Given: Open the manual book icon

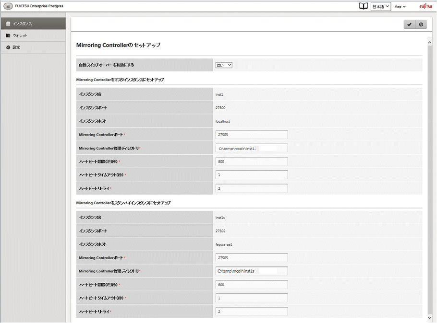Looking at the screenshot, I should pos(363,6).
